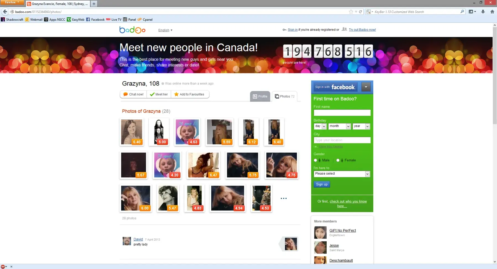Go to Firefox home page icon
Image resolution: width=497 pixels, height=269 pixels.
click(x=492, y=12)
